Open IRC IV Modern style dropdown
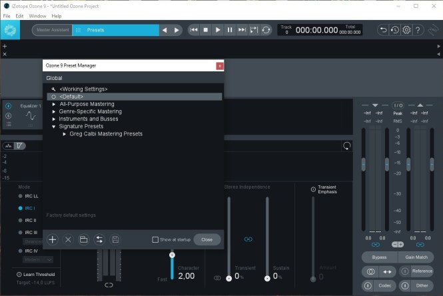Image resolution: width=443 pixels, height=296 pixels. (x=38, y=259)
